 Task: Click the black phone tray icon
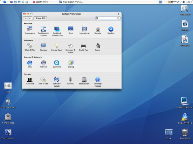point(178,2)
